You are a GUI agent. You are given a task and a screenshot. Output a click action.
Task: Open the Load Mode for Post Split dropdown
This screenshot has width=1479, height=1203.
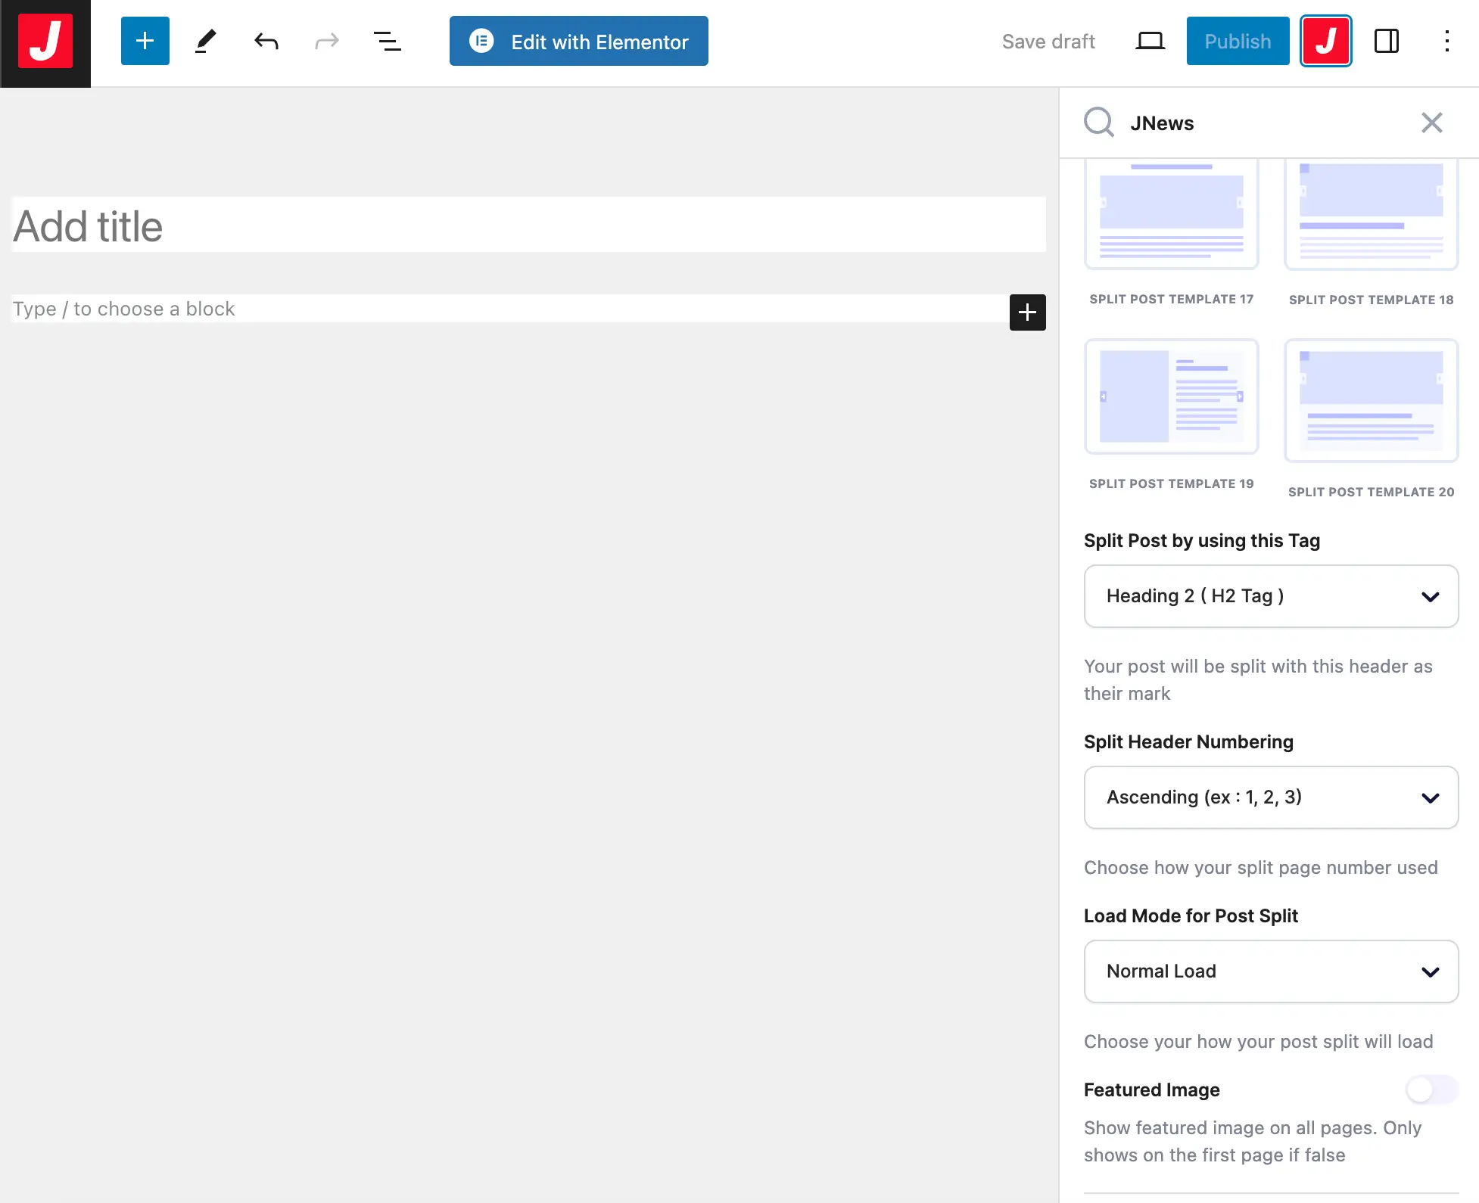click(x=1271, y=971)
